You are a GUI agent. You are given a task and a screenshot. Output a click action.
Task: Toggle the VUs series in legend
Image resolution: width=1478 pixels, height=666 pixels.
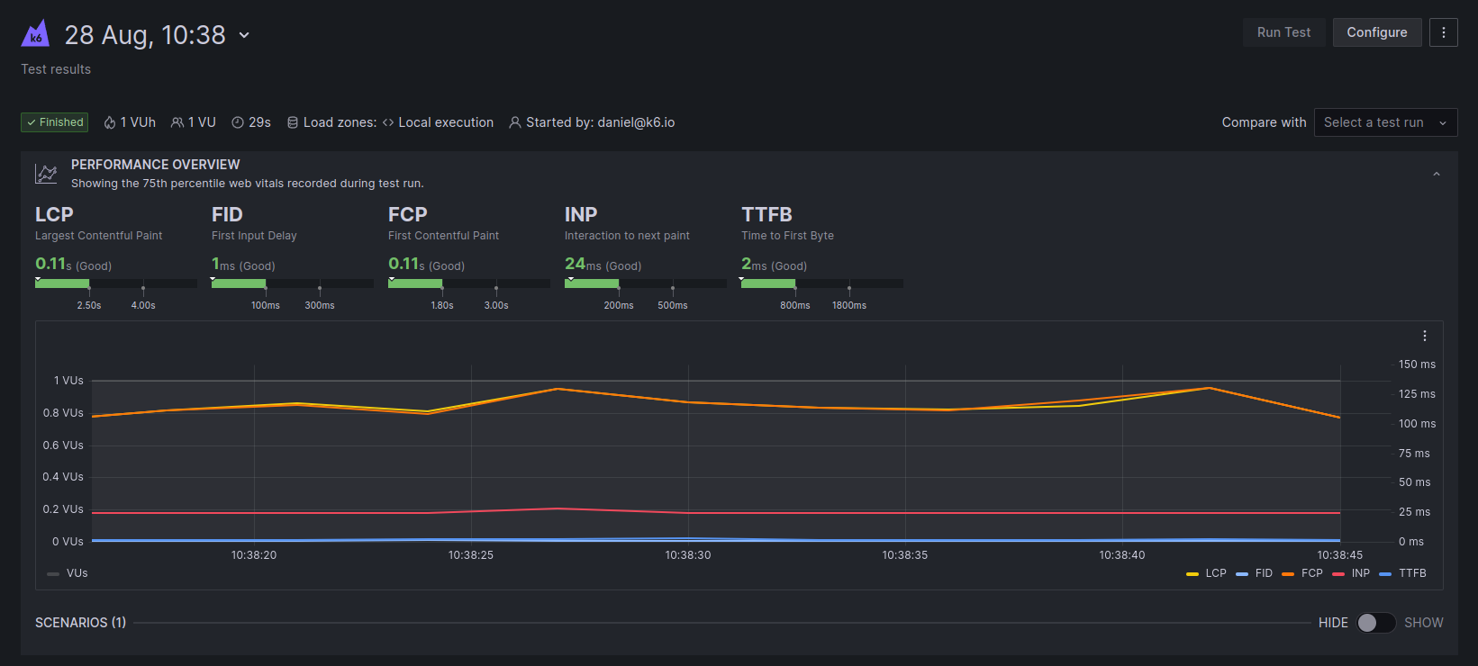(x=68, y=573)
